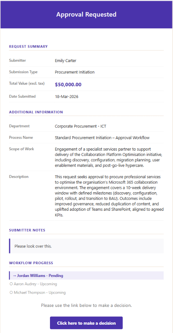
Task: Click the 'Please look over this.' note box
Action: point(86,246)
